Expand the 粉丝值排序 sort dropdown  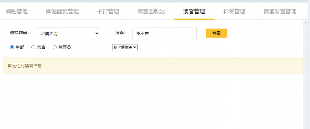[x=125, y=47]
